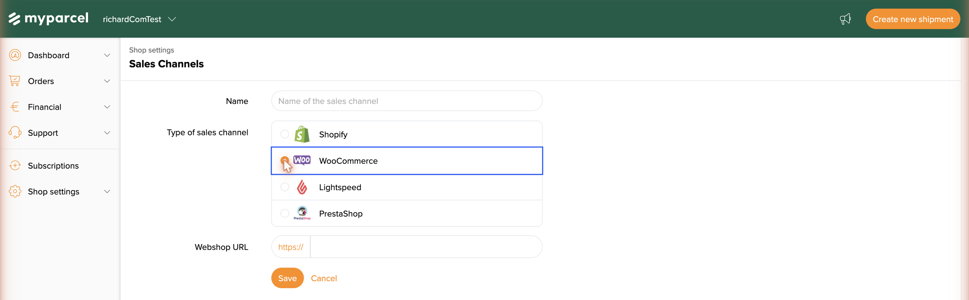The height and width of the screenshot is (300, 969).
Task: Click the Type of sales channel label
Action: click(207, 132)
